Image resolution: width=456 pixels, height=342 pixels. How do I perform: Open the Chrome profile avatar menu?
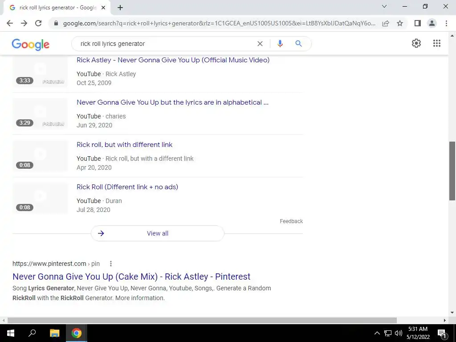coord(432,23)
